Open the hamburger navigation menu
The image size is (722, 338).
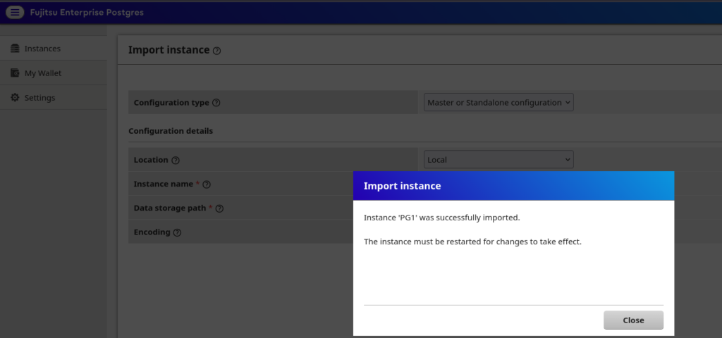(15, 12)
